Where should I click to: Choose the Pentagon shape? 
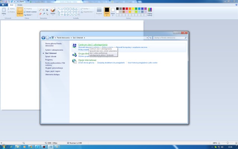click(x=65, y=12)
